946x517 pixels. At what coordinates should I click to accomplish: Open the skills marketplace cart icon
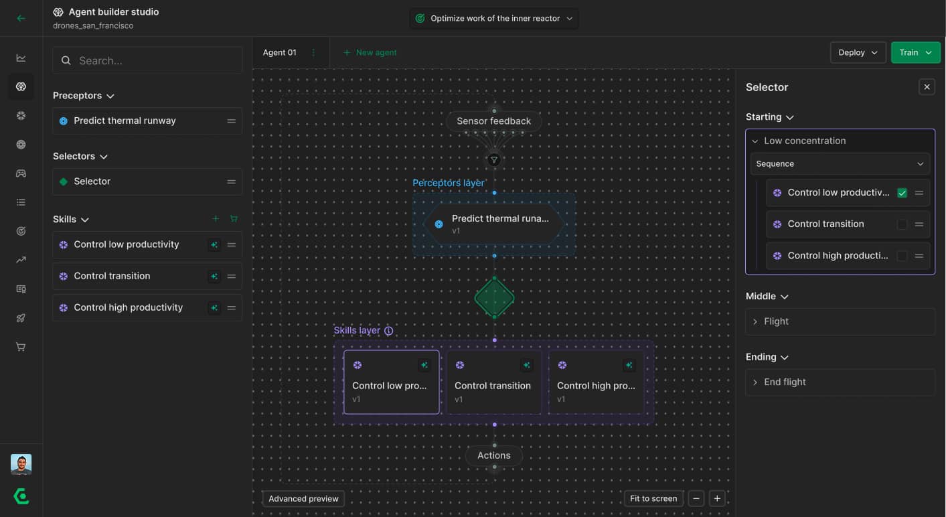click(x=234, y=218)
